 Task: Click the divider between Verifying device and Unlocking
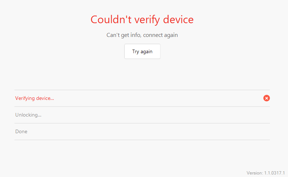[142, 106]
